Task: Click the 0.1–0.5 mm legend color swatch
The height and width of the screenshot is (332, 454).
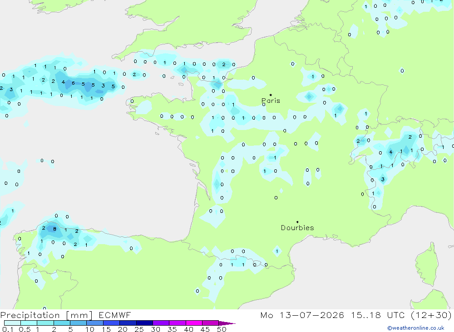Action: click(12, 323)
